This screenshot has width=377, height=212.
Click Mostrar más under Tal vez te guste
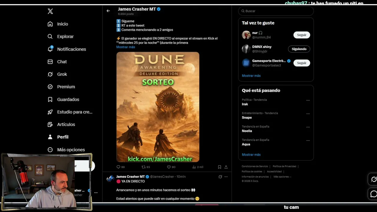tap(251, 76)
